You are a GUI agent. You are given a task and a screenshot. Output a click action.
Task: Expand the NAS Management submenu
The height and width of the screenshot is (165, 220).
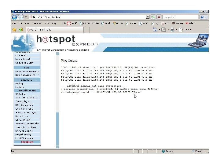(27, 75)
